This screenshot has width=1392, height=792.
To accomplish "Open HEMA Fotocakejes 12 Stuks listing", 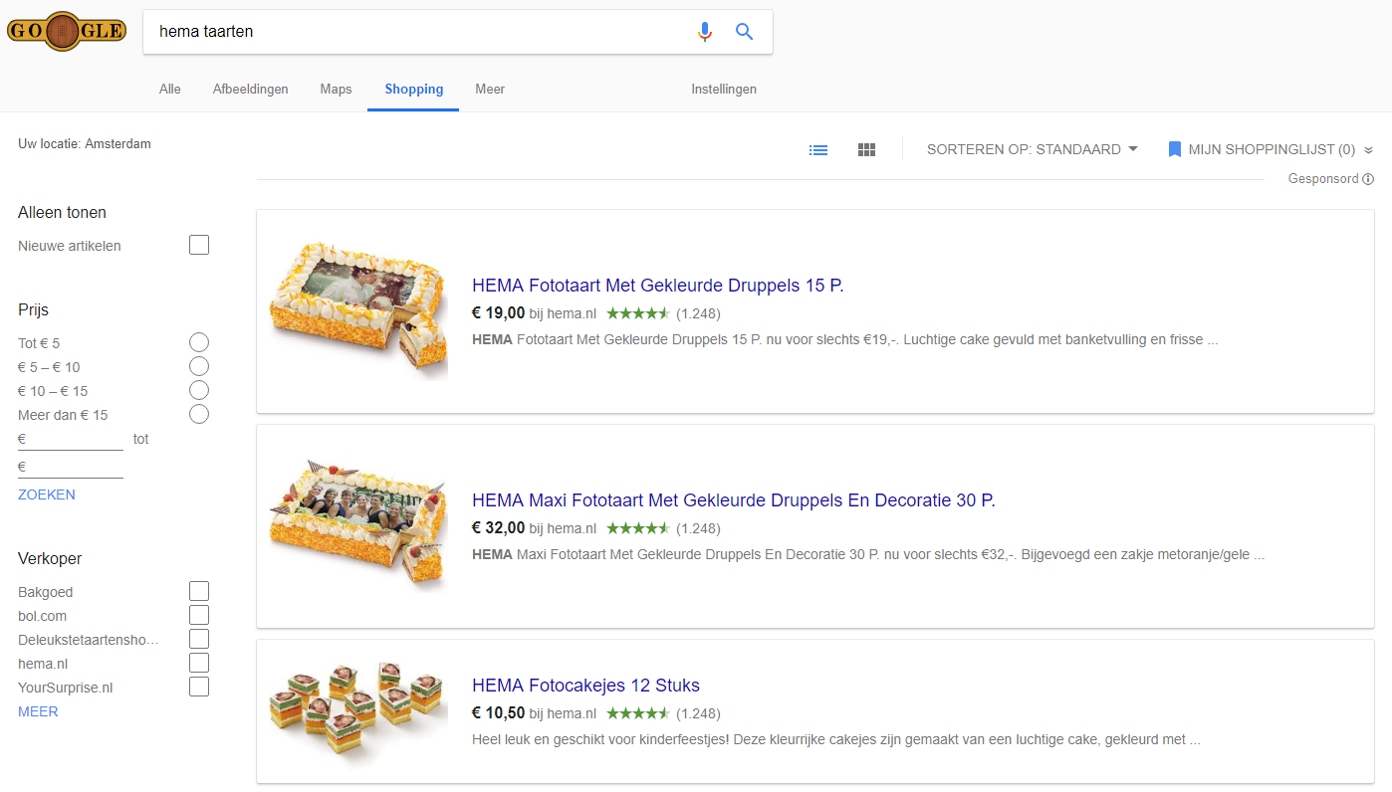I will coord(585,686).
